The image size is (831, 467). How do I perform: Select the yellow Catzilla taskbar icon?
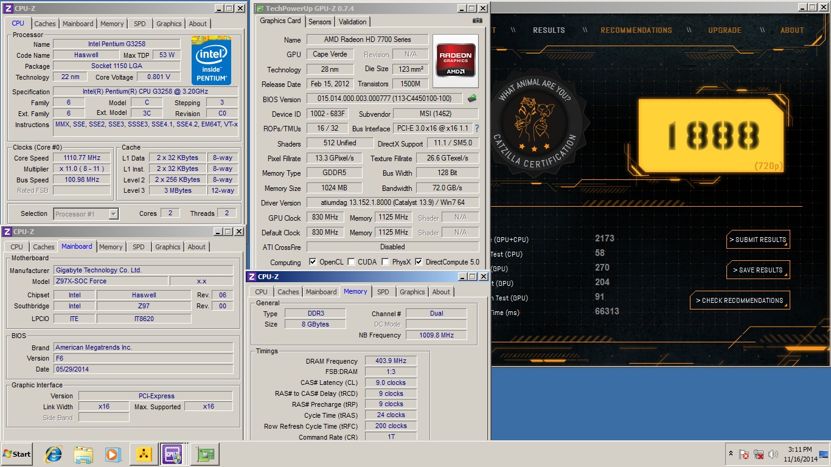tap(143, 454)
